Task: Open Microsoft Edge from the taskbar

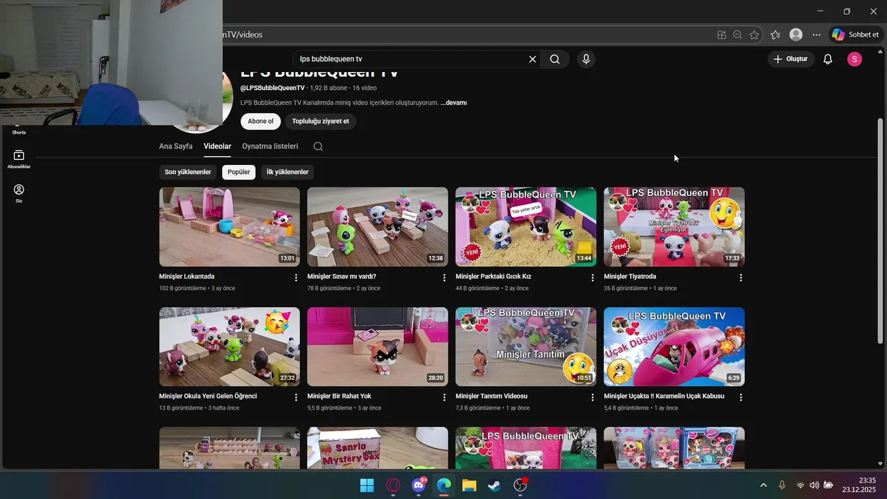Action: tap(443, 485)
